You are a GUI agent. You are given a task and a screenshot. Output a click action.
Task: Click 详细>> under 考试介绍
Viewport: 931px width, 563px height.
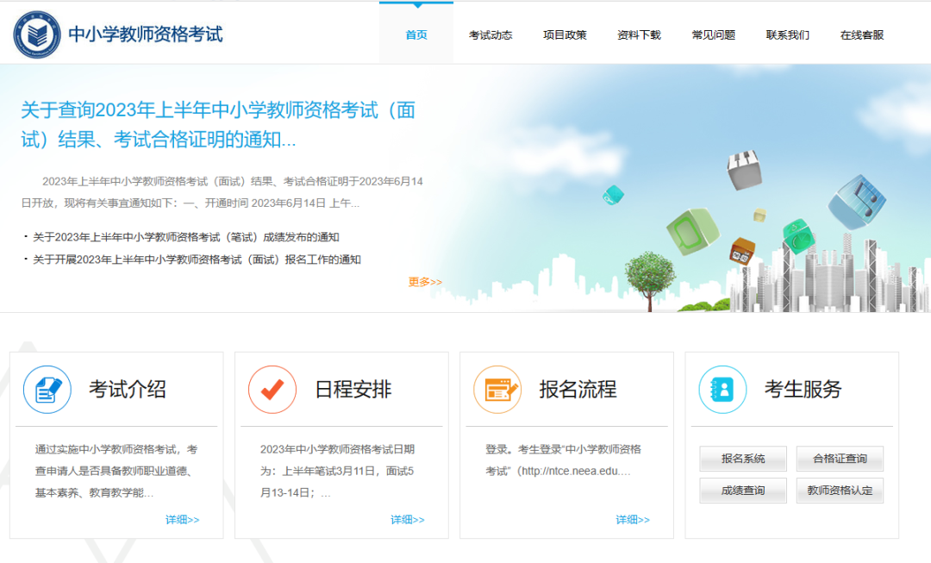181,519
